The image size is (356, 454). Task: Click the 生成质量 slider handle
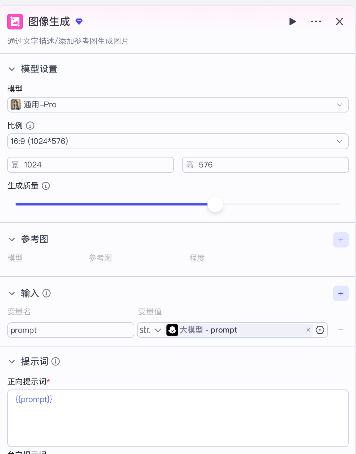tap(215, 204)
